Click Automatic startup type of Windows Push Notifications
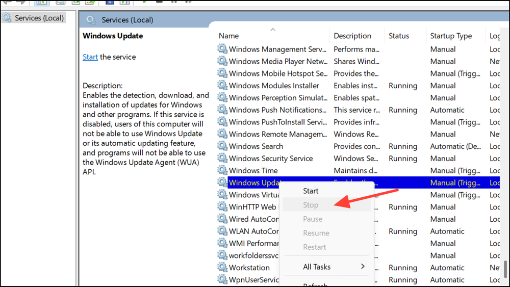 point(447,110)
